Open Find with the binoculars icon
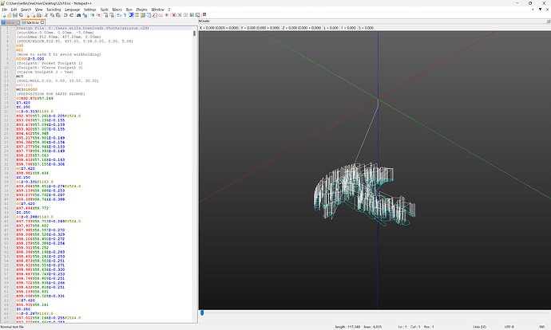Viewport: 551px width, 330px height. (x=79, y=15)
